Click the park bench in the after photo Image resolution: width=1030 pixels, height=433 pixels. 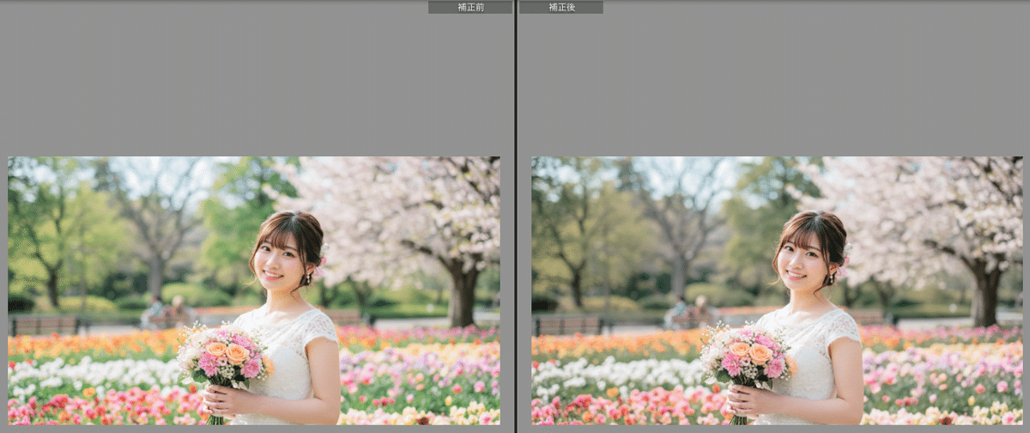click(x=568, y=324)
